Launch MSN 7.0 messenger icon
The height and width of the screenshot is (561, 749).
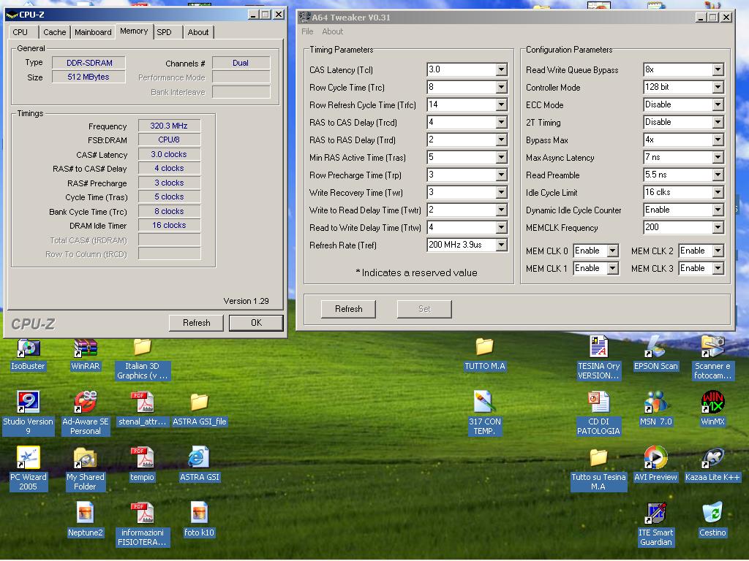(x=655, y=409)
